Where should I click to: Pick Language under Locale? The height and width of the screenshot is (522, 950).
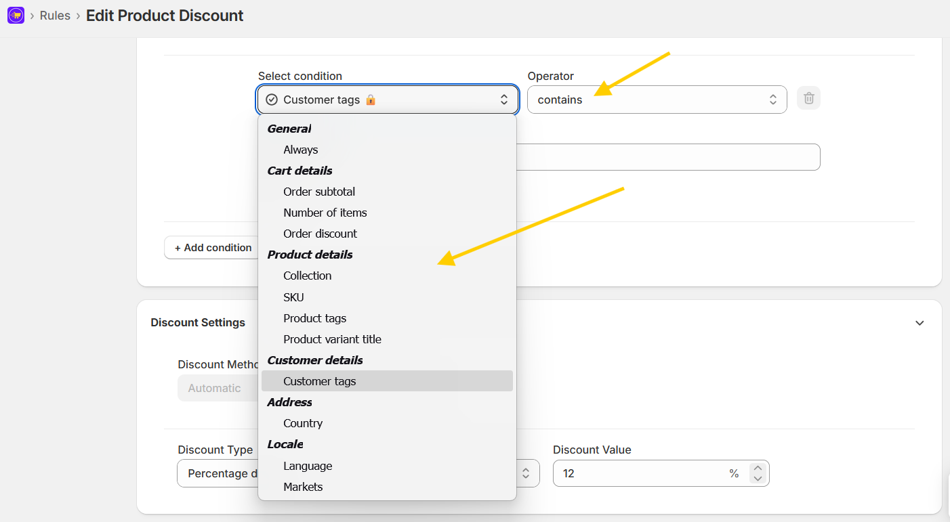tap(308, 466)
